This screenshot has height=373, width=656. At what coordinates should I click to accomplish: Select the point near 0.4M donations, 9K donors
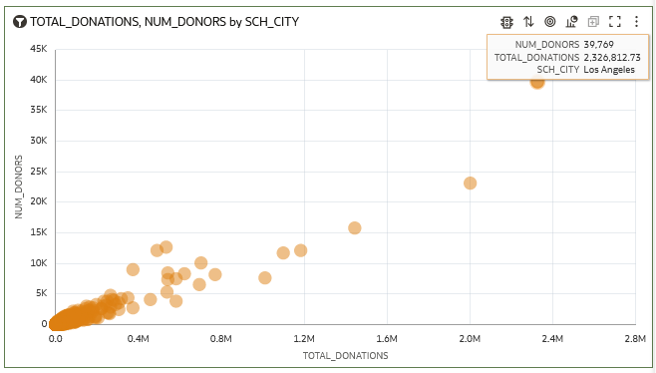133,269
